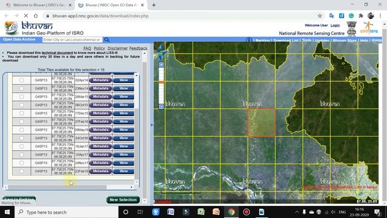Open Task View on the taskbar
The width and height of the screenshot is (387, 218).
tap(140, 212)
